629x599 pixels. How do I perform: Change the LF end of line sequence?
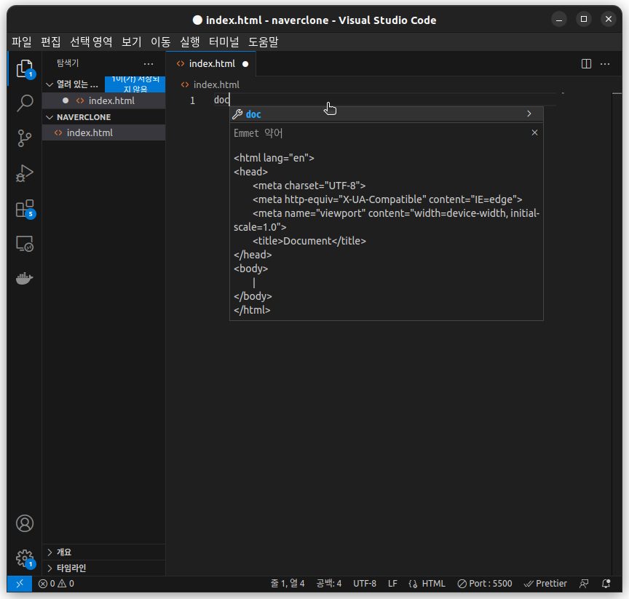[392, 584]
